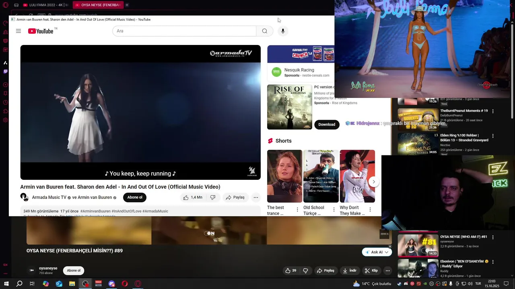Click the #ArminvanBuuren hashtag

tap(95, 211)
